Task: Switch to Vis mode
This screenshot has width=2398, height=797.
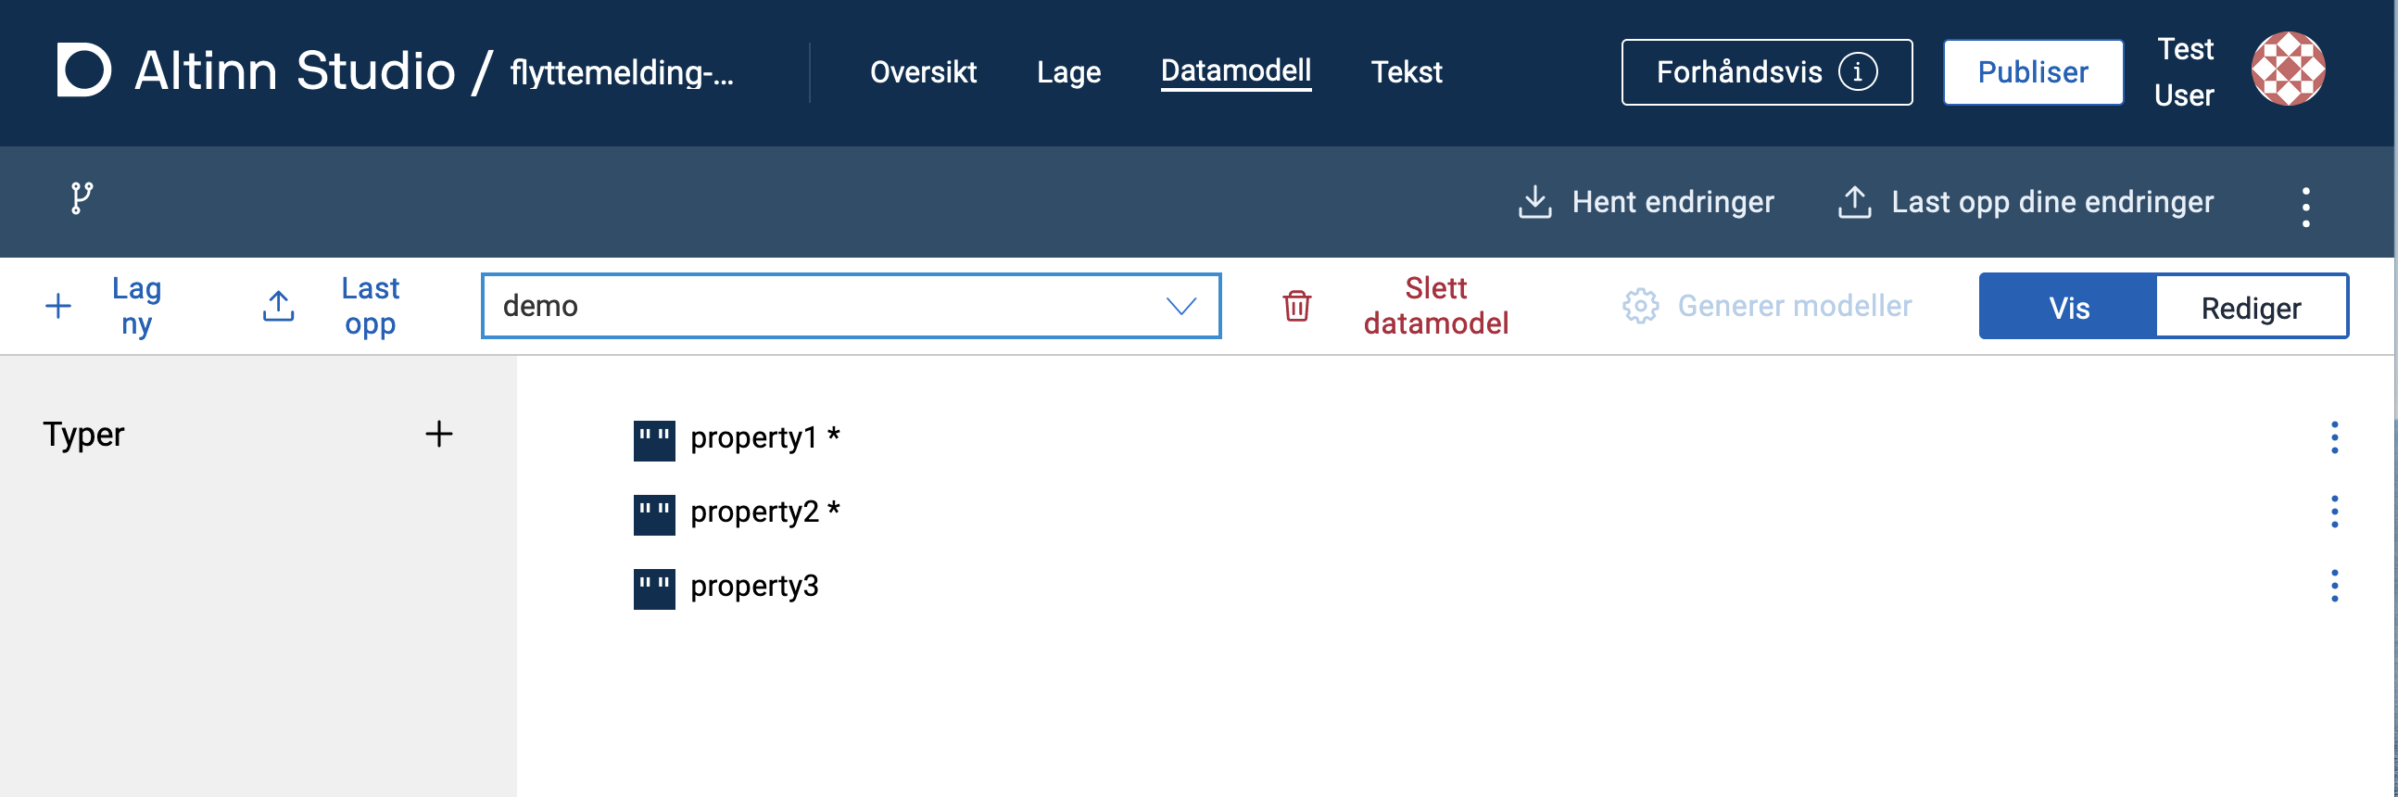Action: tap(2067, 308)
